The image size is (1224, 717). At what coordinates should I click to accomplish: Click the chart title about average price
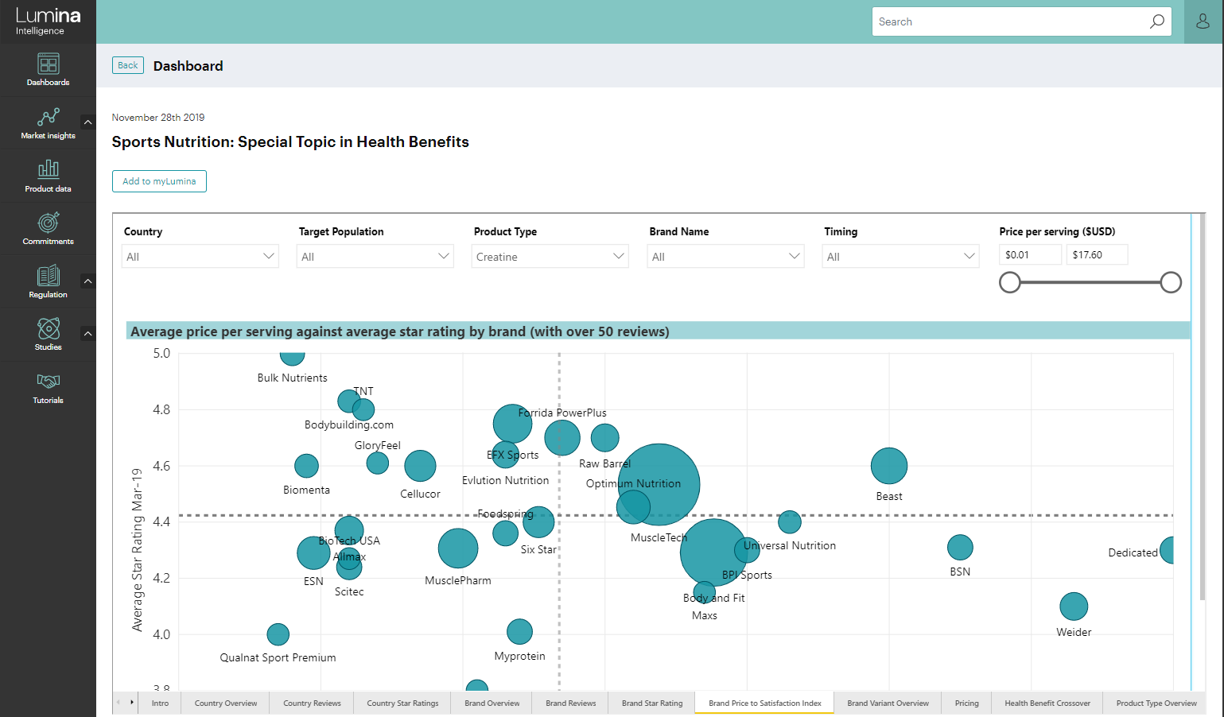[x=399, y=331]
